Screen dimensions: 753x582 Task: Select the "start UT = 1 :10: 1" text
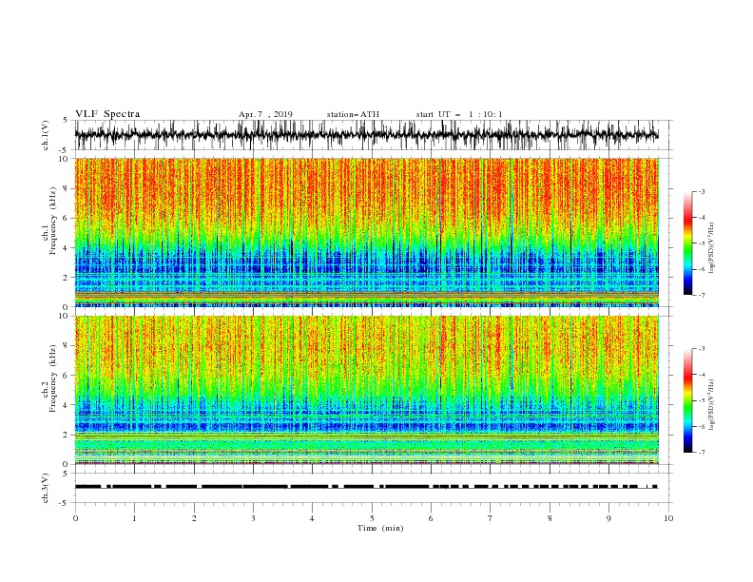tap(459, 114)
